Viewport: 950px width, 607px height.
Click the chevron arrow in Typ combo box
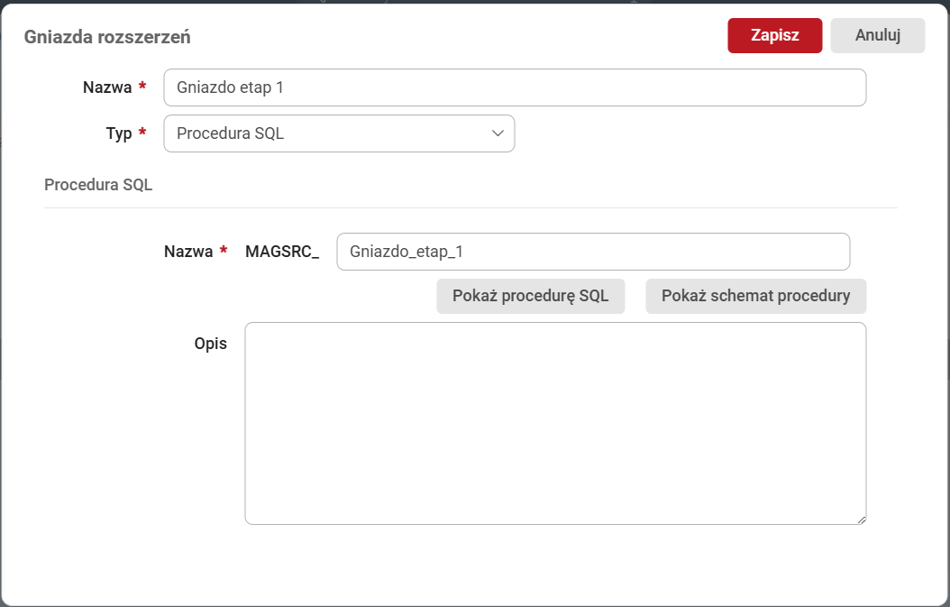click(x=498, y=133)
